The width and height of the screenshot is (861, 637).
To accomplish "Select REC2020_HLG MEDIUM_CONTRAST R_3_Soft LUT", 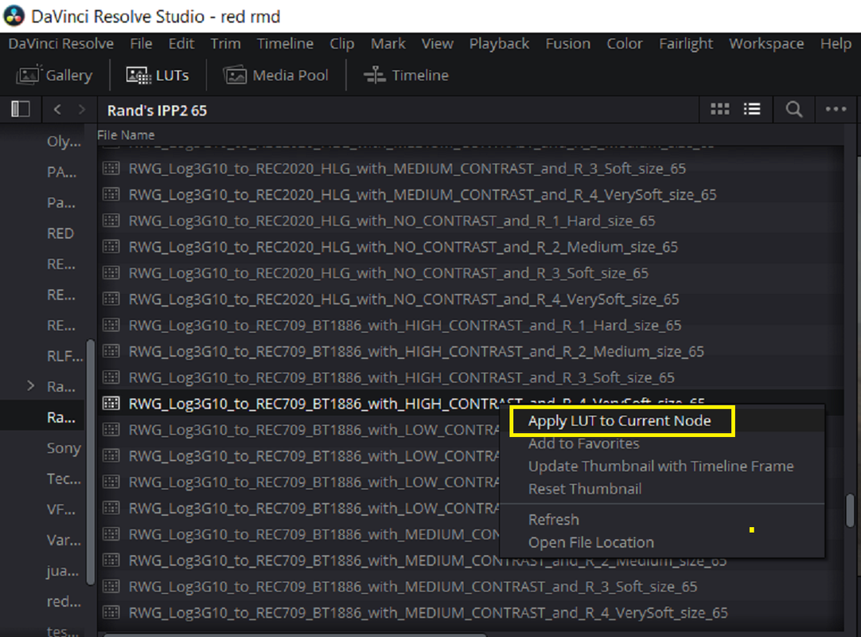I will click(407, 168).
